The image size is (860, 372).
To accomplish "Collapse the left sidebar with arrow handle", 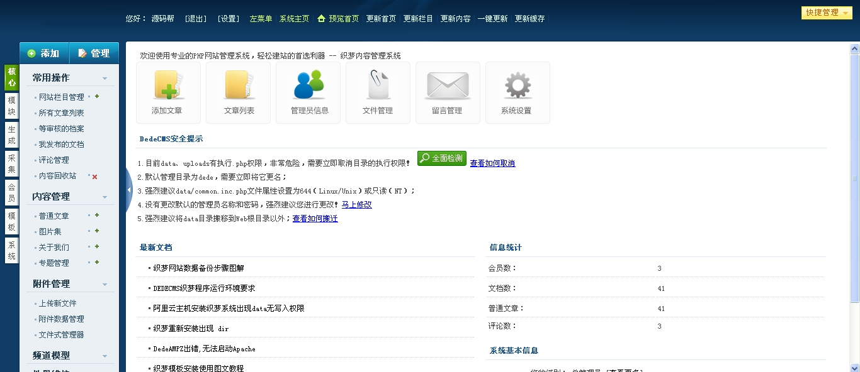I will click(128, 189).
